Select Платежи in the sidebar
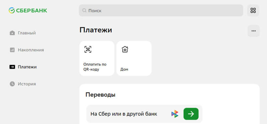Viewport: 267px width, 124px height. click(x=27, y=67)
